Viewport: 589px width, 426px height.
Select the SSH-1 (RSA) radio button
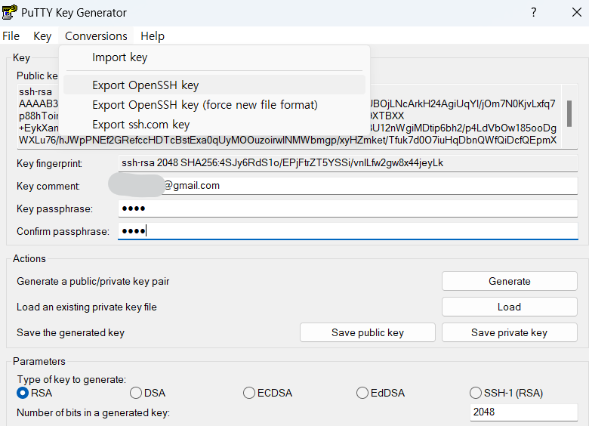pyautogui.click(x=475, y=393)
